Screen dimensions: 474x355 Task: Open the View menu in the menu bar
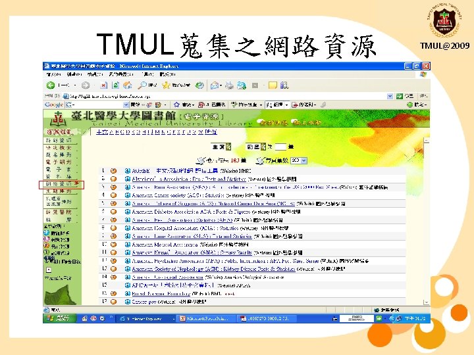[x=95, y=74]
